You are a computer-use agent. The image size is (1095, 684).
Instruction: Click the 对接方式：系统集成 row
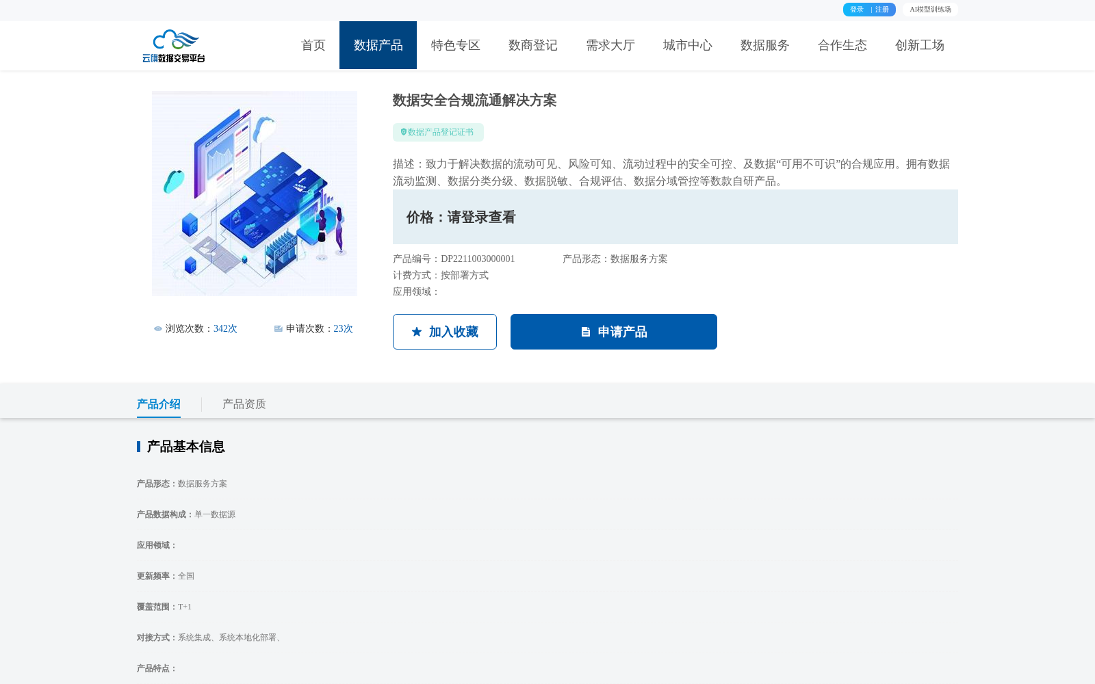pyautogui.click(x=211, y=637)
